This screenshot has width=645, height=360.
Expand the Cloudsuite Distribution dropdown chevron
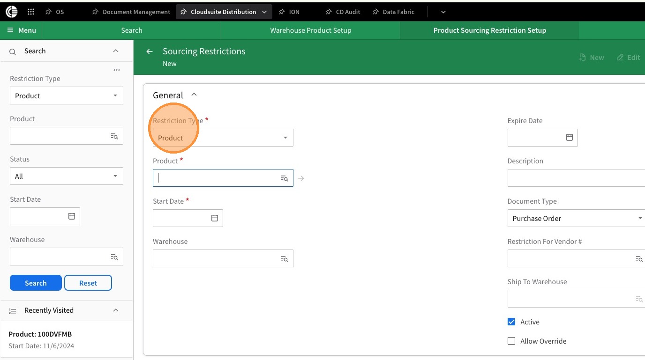point(264,12)
